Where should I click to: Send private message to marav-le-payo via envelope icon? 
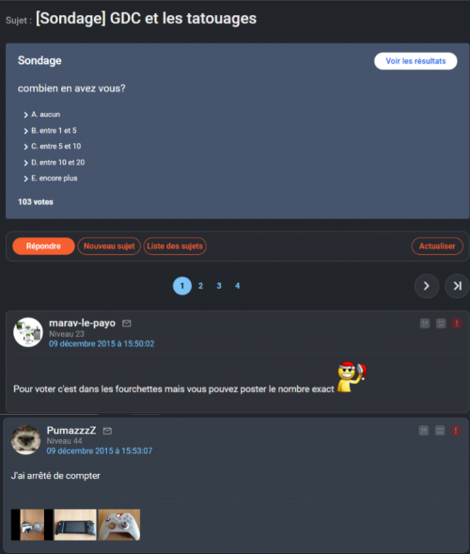126,324
